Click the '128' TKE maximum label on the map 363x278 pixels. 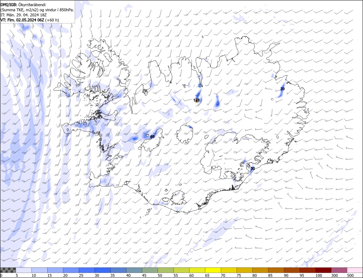[x=196, y=100]
